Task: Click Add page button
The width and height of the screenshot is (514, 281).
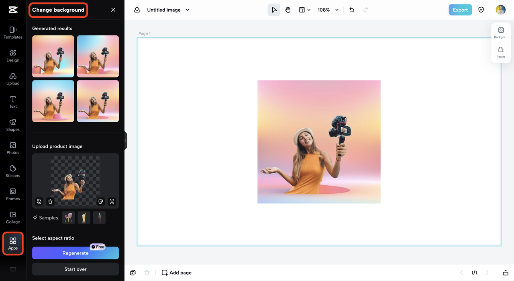Action: point(177,273)
